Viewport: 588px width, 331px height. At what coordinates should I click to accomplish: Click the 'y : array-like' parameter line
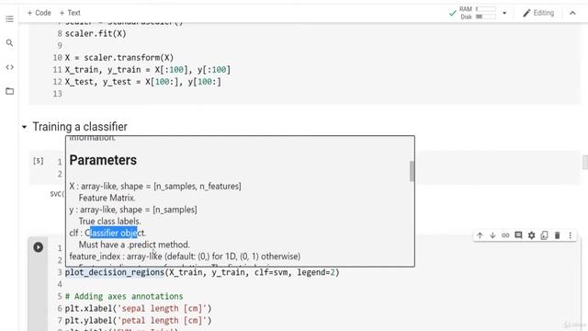click(x=133, y=210)
